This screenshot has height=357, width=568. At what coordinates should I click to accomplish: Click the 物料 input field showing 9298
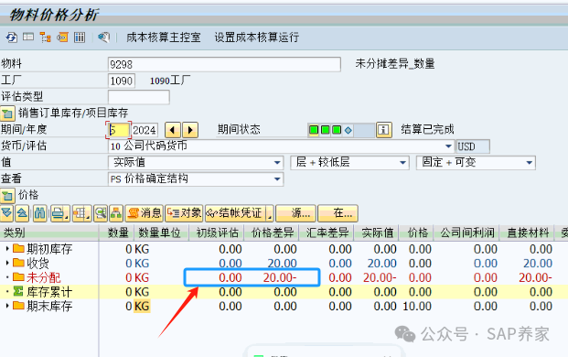[x=224, y=64]
